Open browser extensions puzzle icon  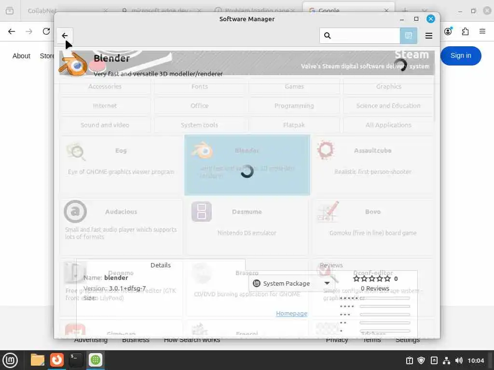point(466,31)
